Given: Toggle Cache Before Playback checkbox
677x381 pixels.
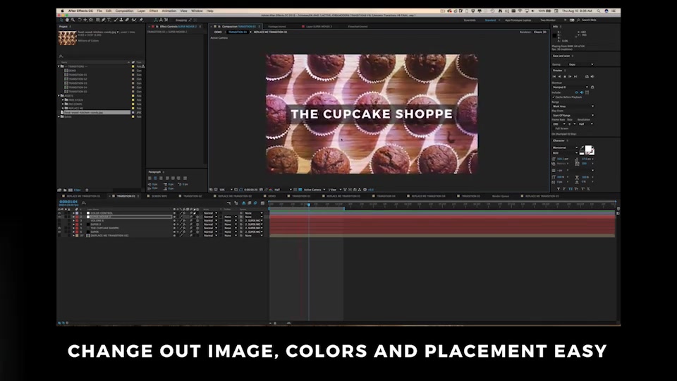Looking at the screenshot, I should 554,97.
